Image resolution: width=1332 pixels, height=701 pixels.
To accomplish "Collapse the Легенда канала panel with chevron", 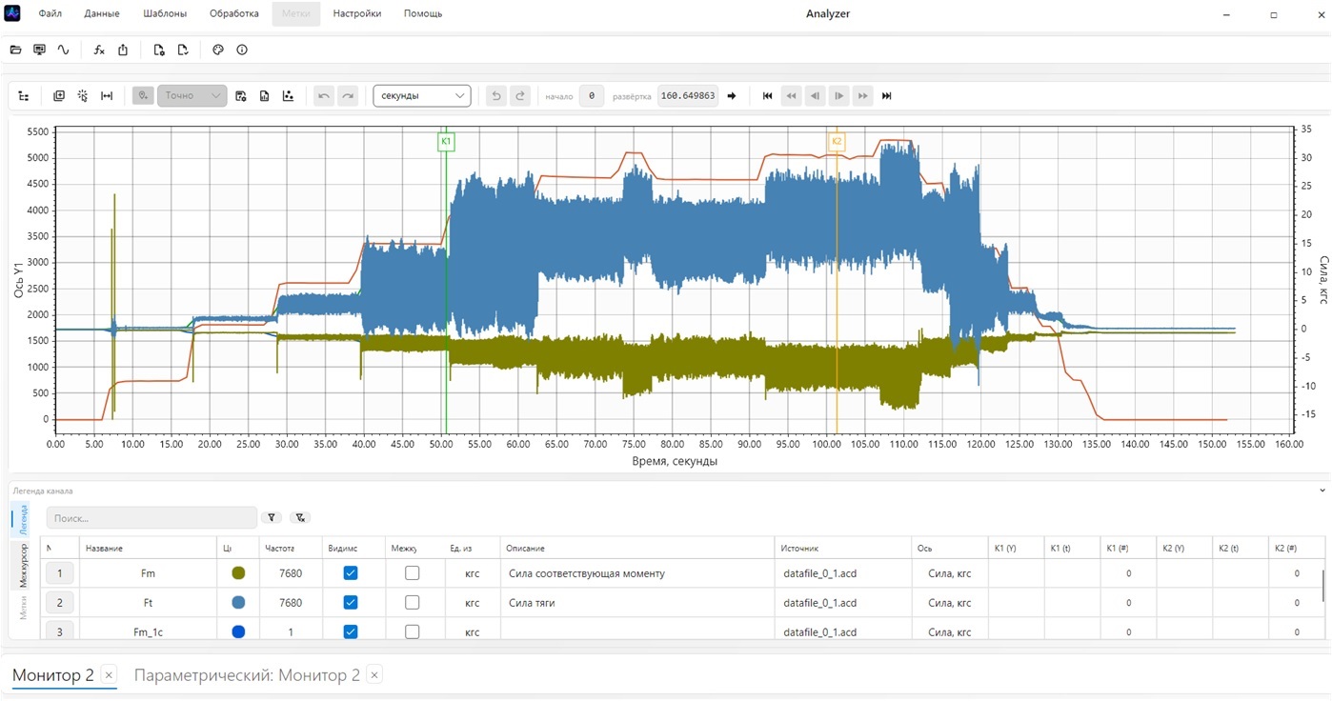I will 1322,491.
